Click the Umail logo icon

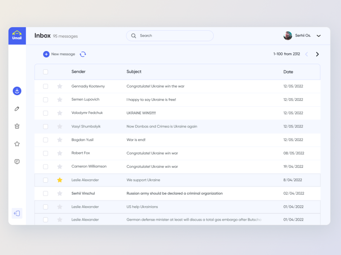[x=17, y=36]
